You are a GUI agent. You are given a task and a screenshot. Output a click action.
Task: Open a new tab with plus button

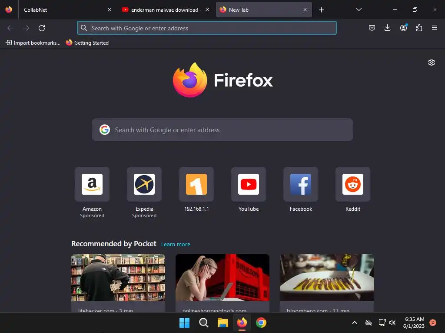click(x=321, y=10)
